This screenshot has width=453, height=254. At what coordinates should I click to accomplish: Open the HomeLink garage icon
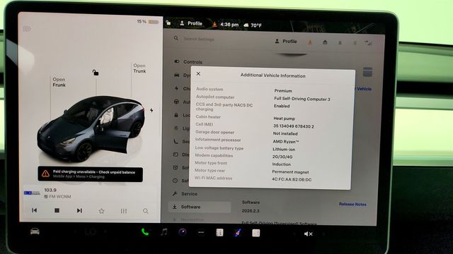click(325, 42)
